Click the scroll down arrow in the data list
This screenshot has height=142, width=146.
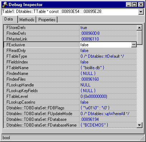click(x=139, y=125)
